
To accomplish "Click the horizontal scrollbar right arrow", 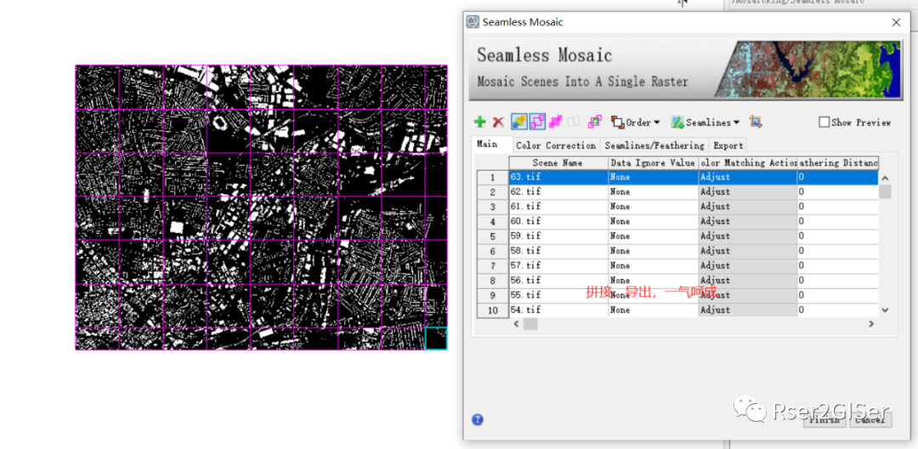I will pos(871,324).
